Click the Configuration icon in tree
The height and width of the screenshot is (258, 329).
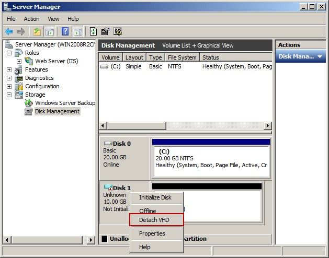pos(18,86)
